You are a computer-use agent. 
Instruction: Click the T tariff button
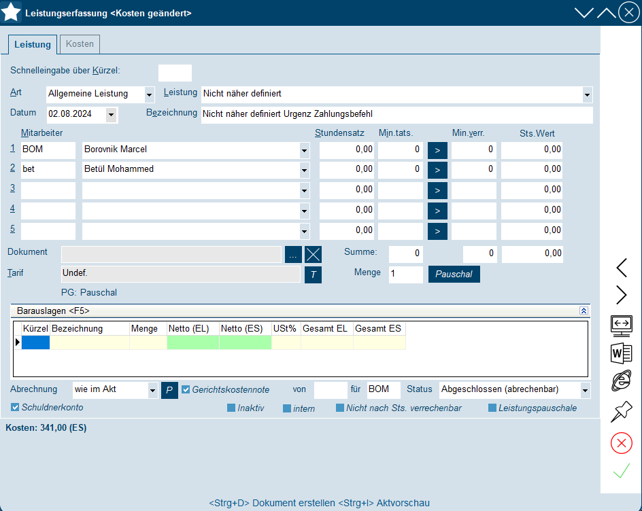tap(313, 275)
